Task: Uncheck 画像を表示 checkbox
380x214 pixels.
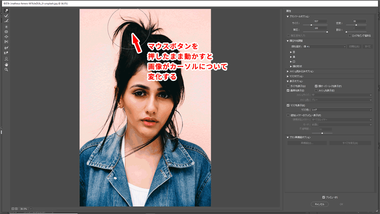Action: [x=288, y=91]
